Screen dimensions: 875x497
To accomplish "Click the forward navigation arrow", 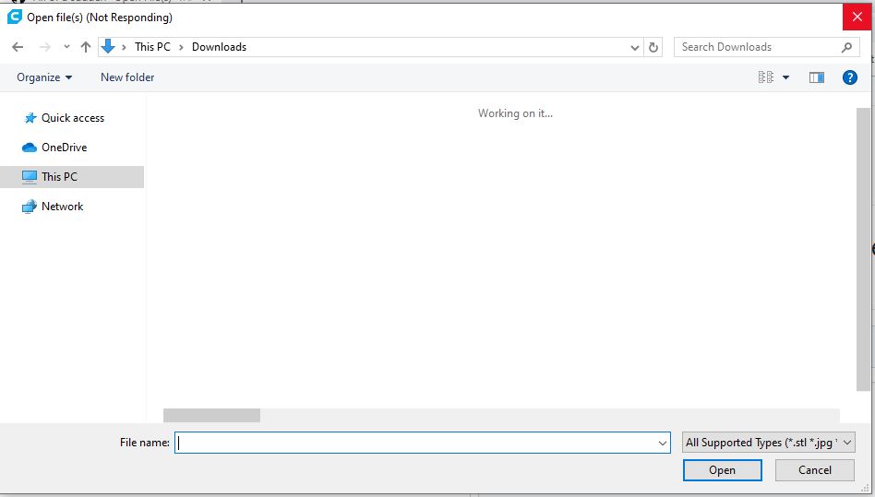I will point(45,47).
